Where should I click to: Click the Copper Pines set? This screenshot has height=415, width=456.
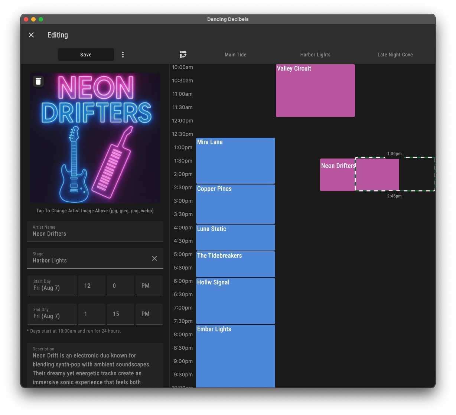[235, 204]
